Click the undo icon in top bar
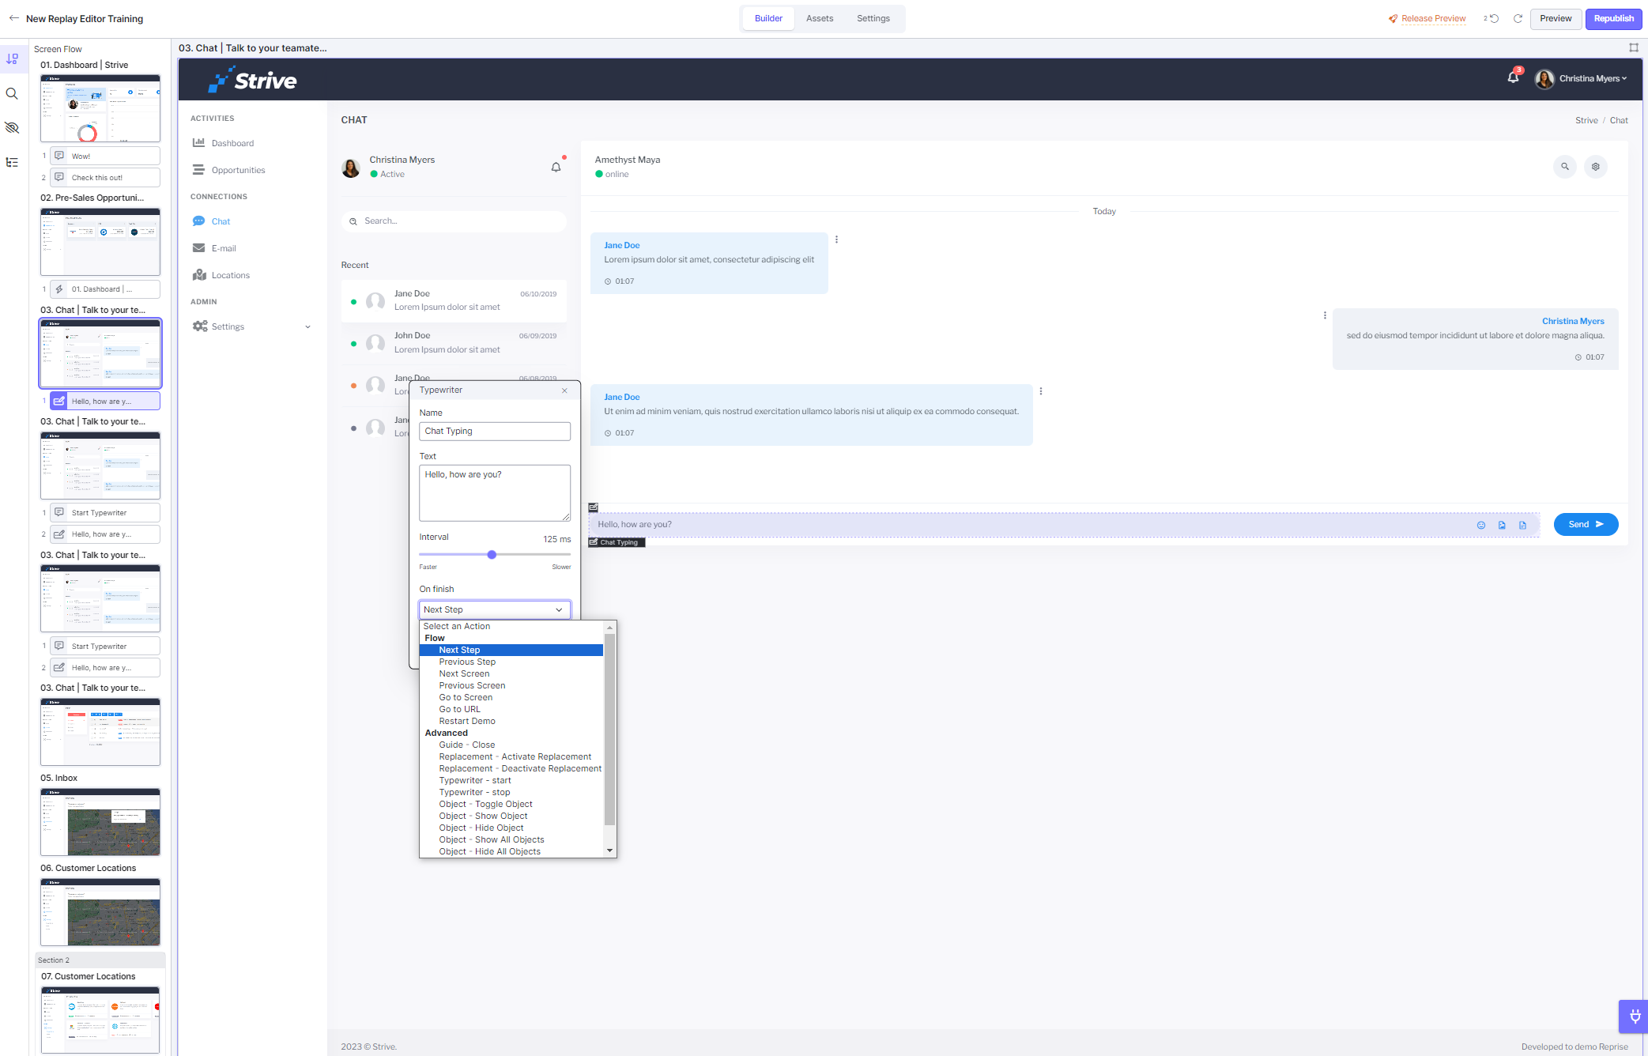 point(1493,18)
